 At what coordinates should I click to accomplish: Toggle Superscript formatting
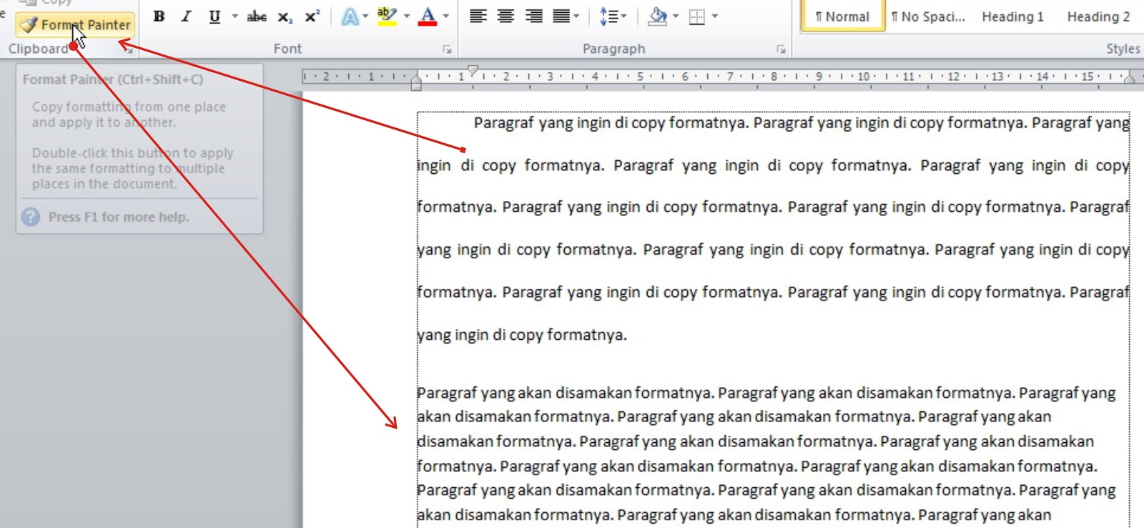click(x=312, y=16)
